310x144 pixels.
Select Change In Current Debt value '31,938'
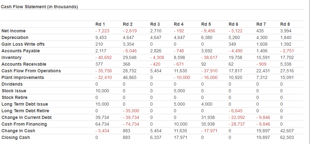point(208,117)
